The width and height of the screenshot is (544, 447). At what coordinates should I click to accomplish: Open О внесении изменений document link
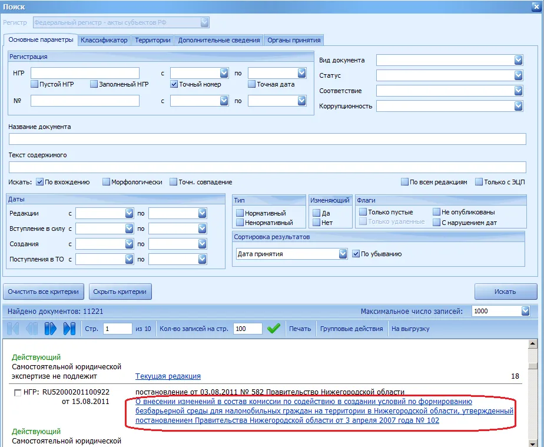[x=324, y=411]
